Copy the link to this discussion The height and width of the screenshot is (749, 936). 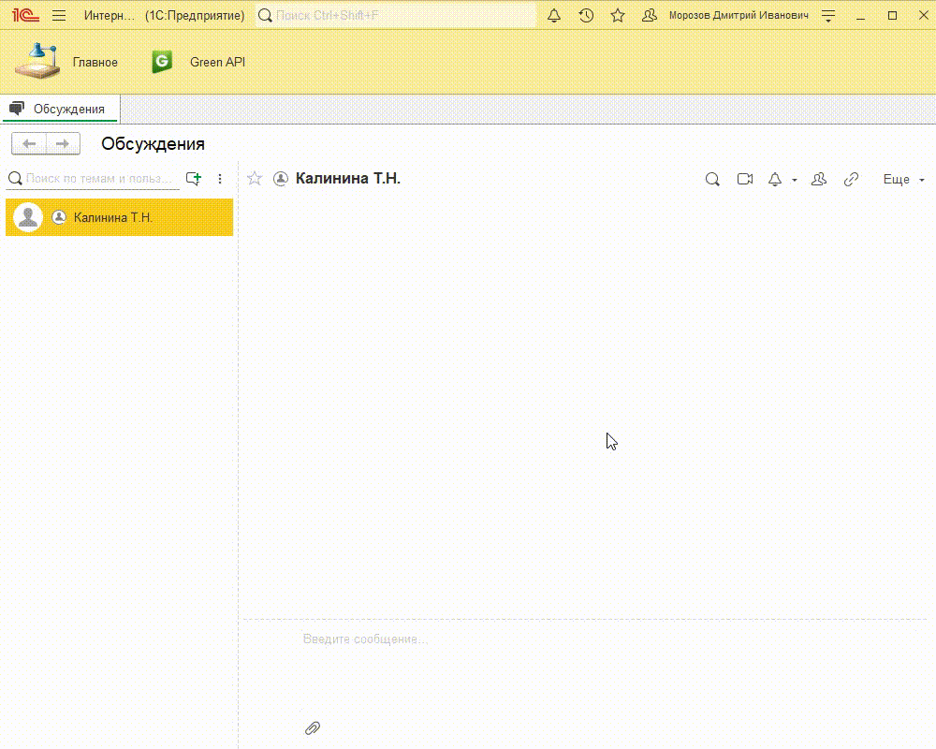(x=851, y=179)
